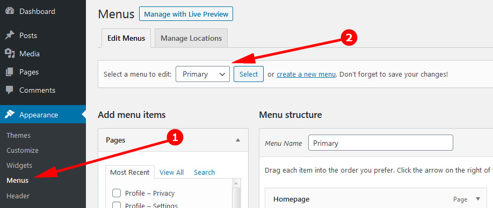This screenshot has height=208, width=493.
Task: Open the Primary menu selection dropdown
Action: point(202,74)
